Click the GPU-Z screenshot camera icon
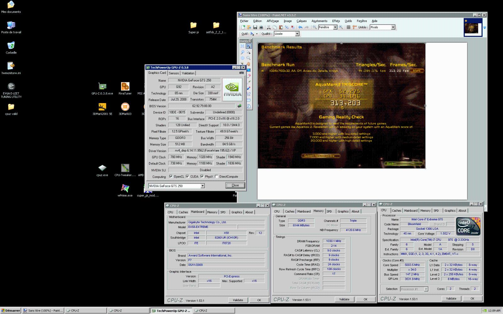The image size is (503, 314). (x=241, y=73)
